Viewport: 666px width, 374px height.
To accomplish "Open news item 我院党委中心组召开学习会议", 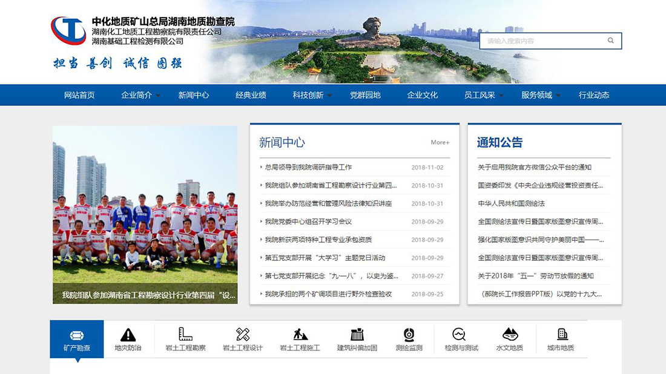I will [308, 221].
